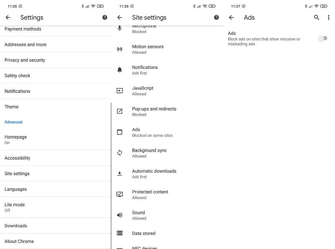335x249 pixels.
Task: Open help icon in Site settings header
Action: tap(216, 18)
